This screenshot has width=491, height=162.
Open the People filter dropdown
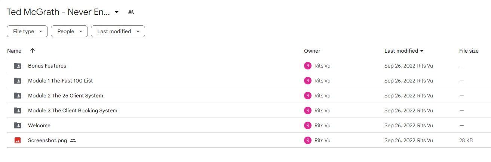[69, 31]
